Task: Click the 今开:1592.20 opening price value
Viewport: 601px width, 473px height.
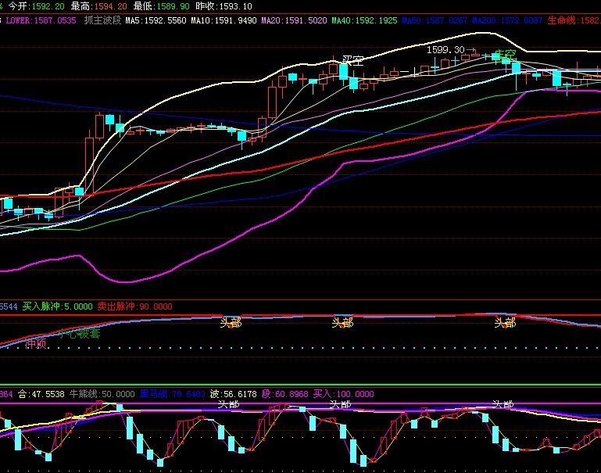Action: click(37, 6)
